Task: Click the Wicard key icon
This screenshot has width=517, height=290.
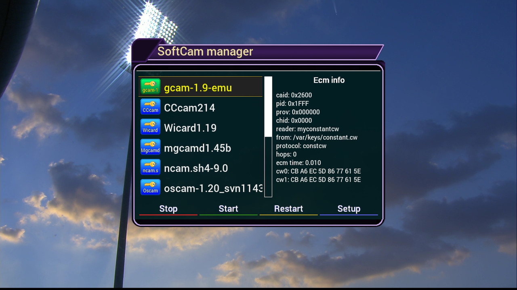Action: pyautogui.click(x=150, y=127)
